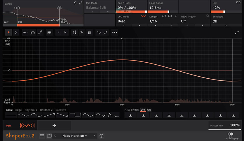Viewport: 244px width, 141px height.
Task: Add a new shaper with the plus button
Action: pos(54,126)
